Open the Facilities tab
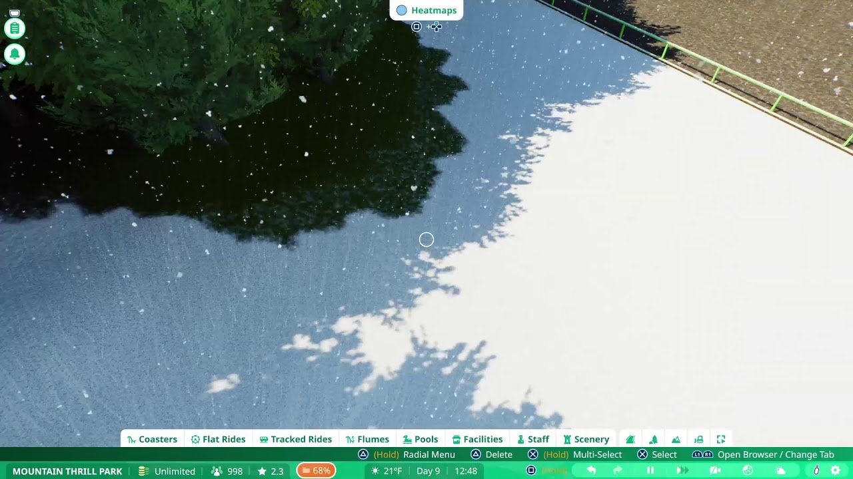 pyautogui.click(x=477, y=439)
